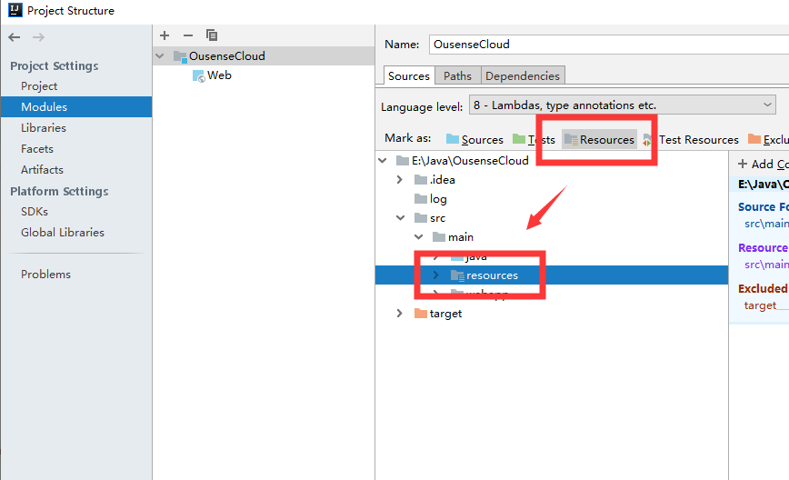The image size is (789, 480).
Task: Click Add Content Root button
Action: [x=763, y=164]
